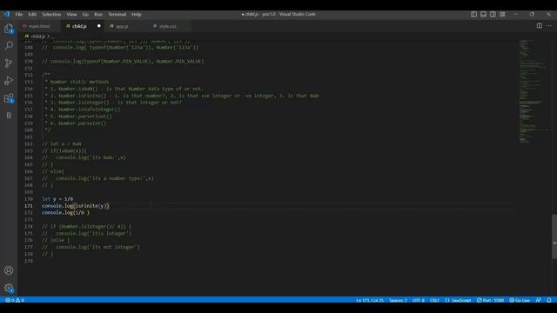
Task: Open the Run and Debug view
Action: pyautogui.click(x=9, y=81)
